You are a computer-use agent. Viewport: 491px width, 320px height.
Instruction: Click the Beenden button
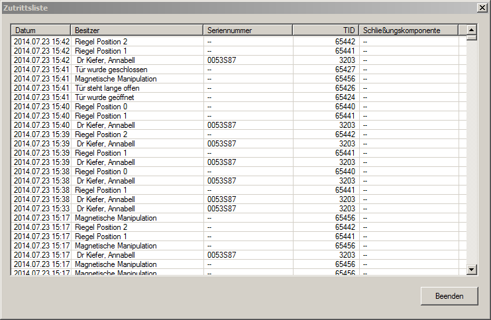pos(449,296)
